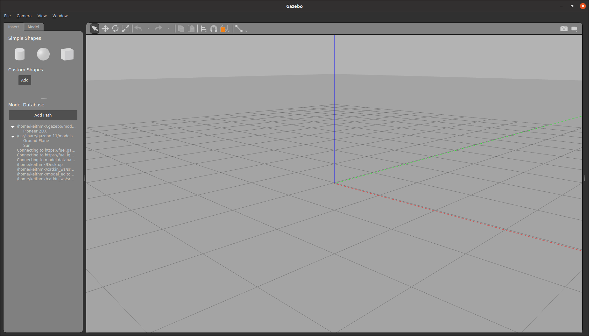Click the right edge panel splitter handle
The height and width of the screenshot is (336, 589).
(585, 178)
